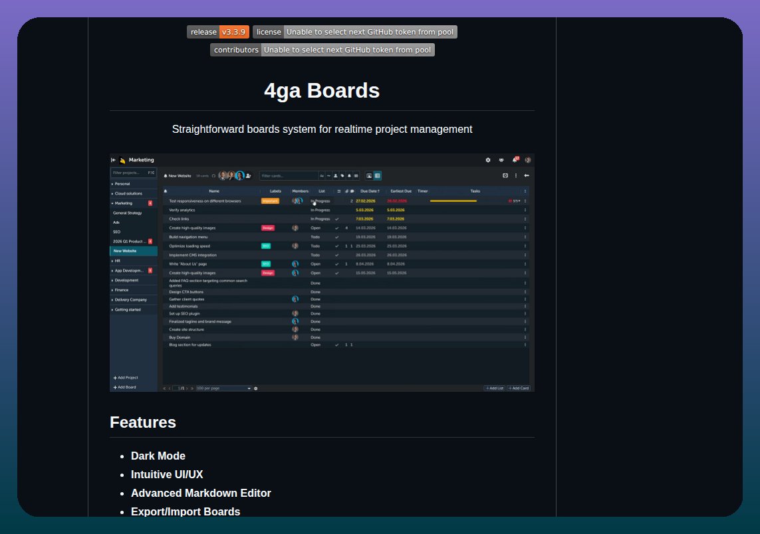Click member avatar on Set up SEO plugin row

pyautogui.click(x=295, y=313)
